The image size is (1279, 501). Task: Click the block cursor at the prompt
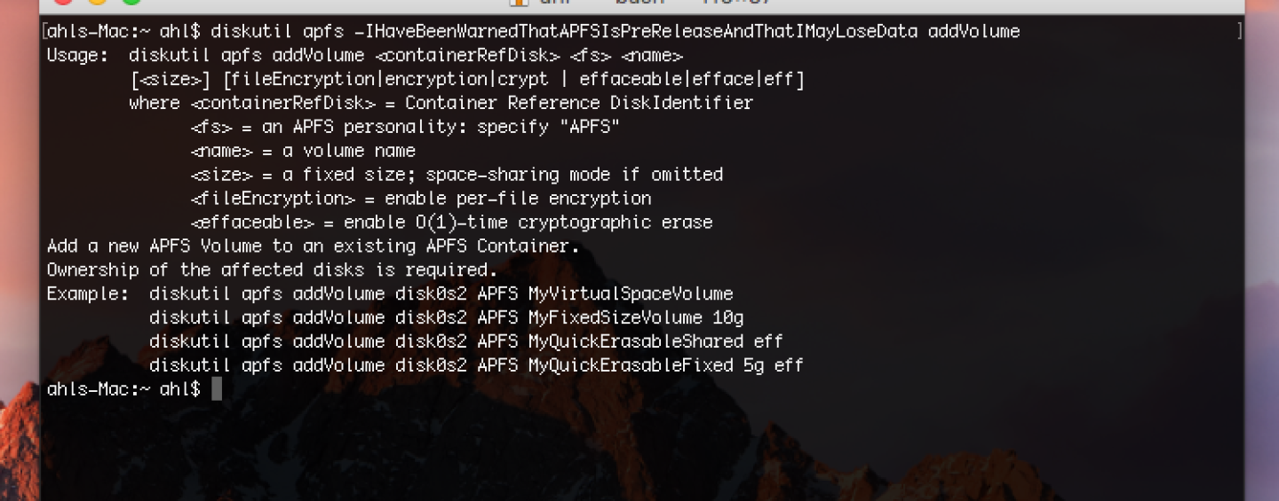pyautogui.click(x=217, y=388)
